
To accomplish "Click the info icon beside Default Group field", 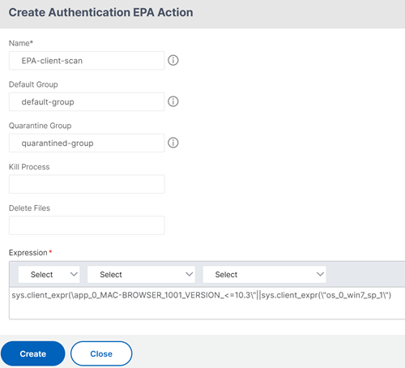I will (173, 101).
